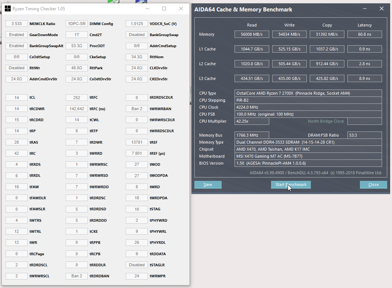
Task: Click Memory Type field DDR4-3533 SDRAM
Action: 308,142
